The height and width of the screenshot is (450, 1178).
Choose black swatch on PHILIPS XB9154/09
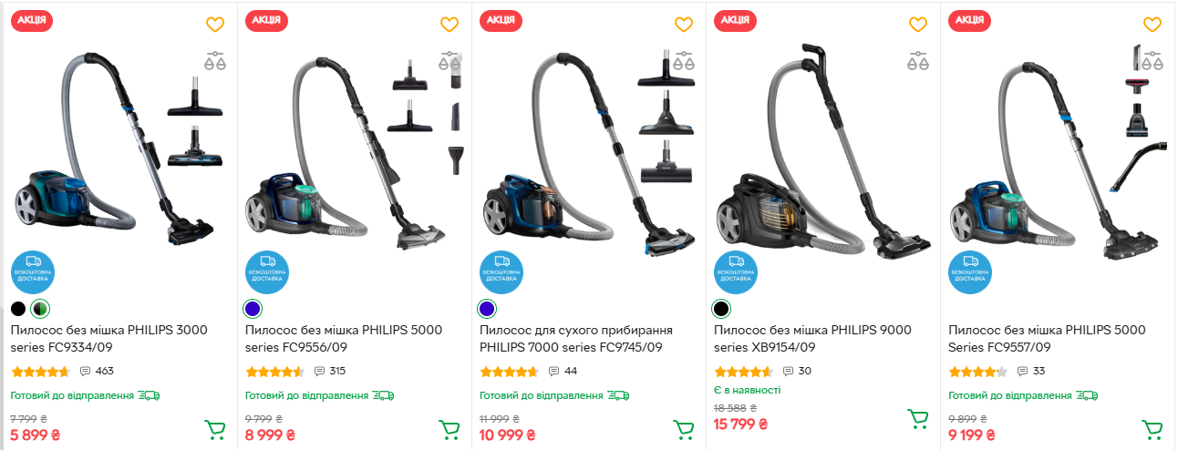721,309
